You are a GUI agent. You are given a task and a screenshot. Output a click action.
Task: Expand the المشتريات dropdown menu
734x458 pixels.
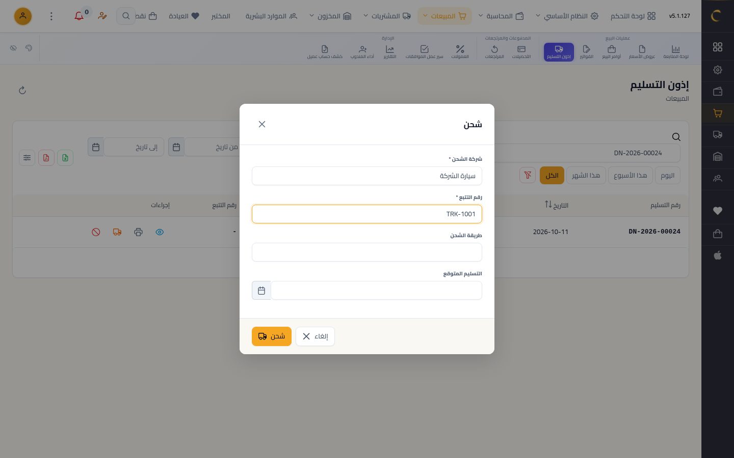[x=387, y=16]
